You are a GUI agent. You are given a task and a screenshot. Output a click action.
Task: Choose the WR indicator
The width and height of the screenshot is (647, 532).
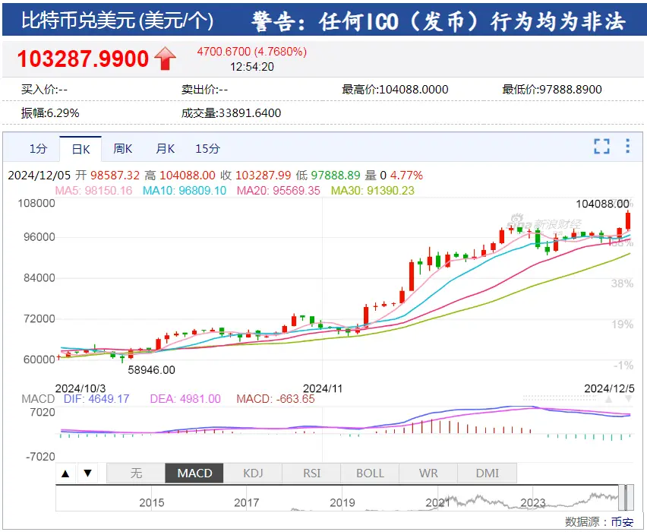coord(428,473)
